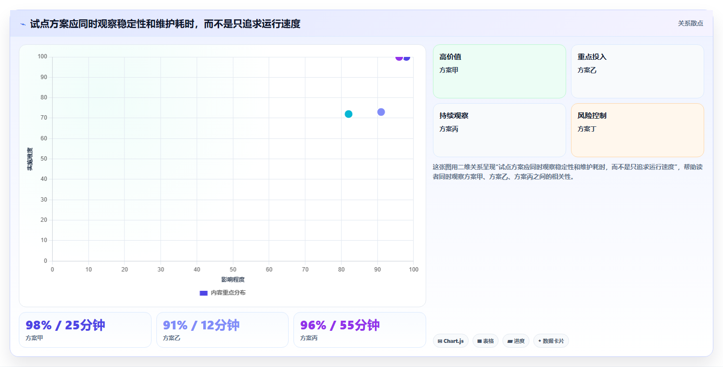Click the 96% / 55分钟 stat value
The image size is (723, 367).
pos(340,325)
